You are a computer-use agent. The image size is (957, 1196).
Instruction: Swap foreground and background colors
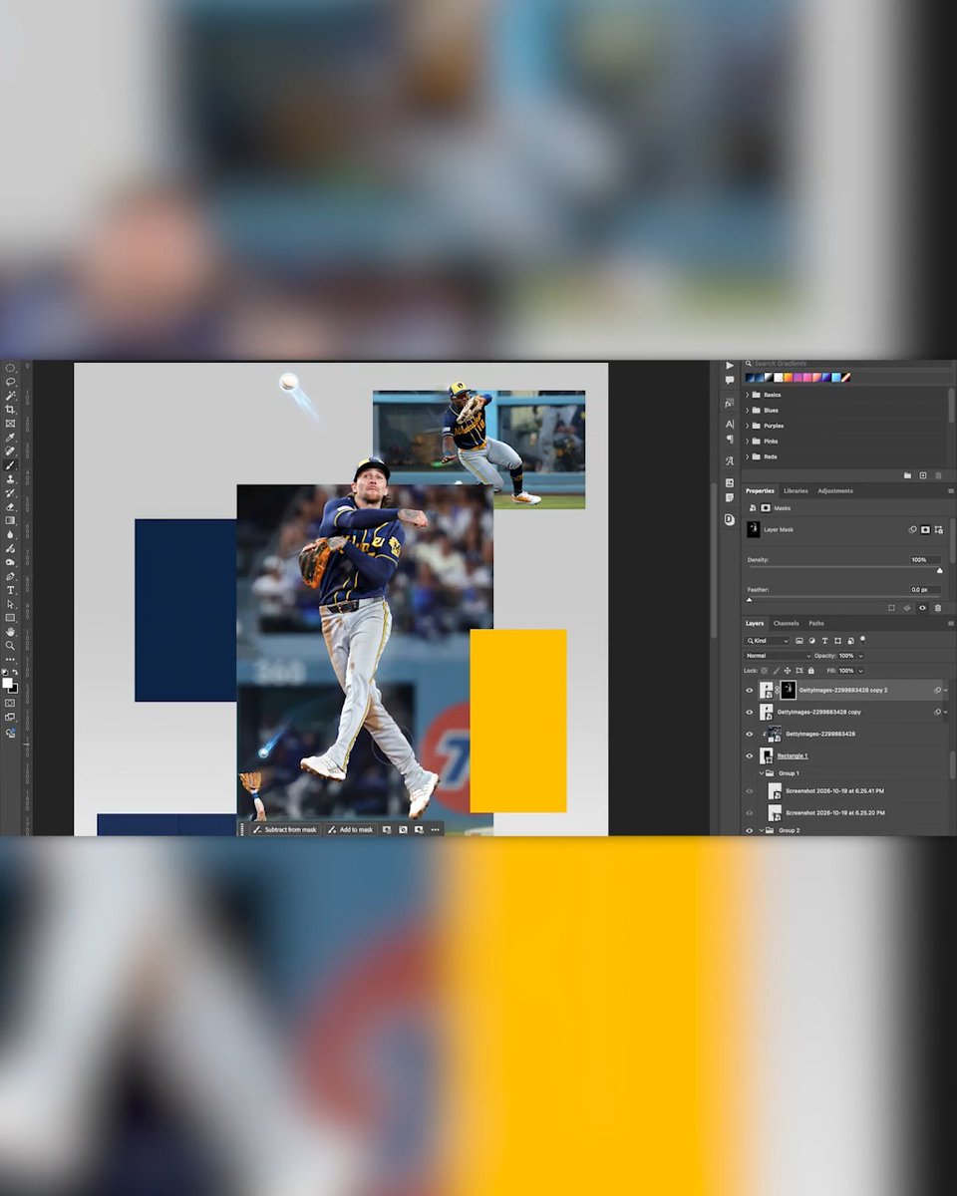coord(15,672)
